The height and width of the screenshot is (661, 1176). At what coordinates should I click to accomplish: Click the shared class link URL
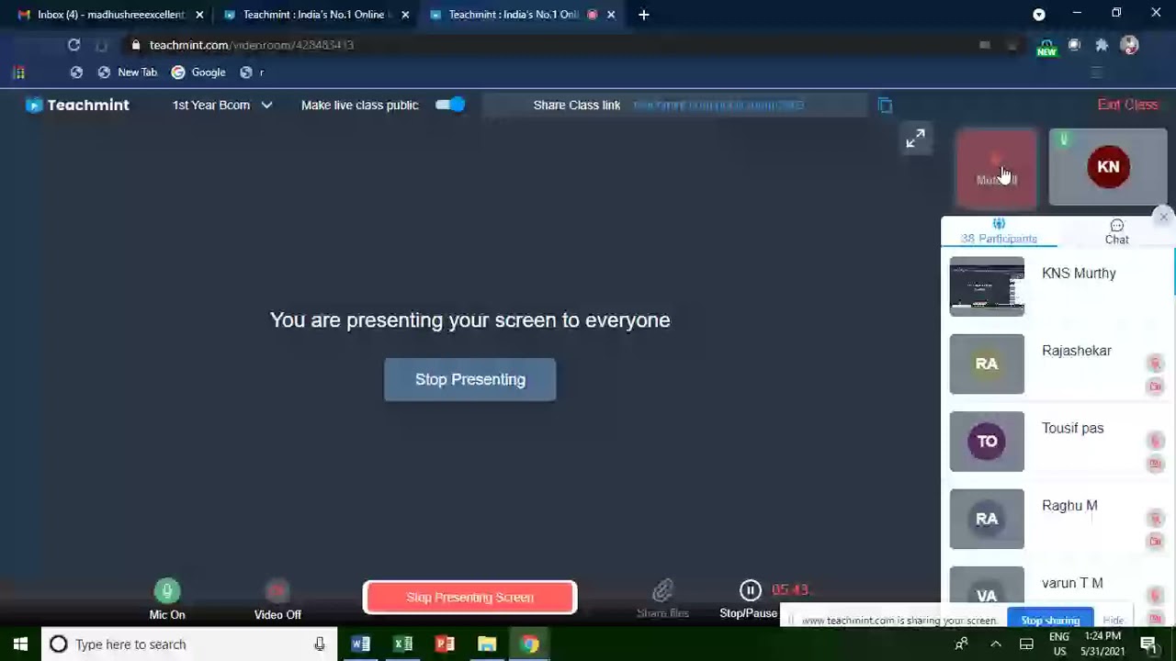718,105
